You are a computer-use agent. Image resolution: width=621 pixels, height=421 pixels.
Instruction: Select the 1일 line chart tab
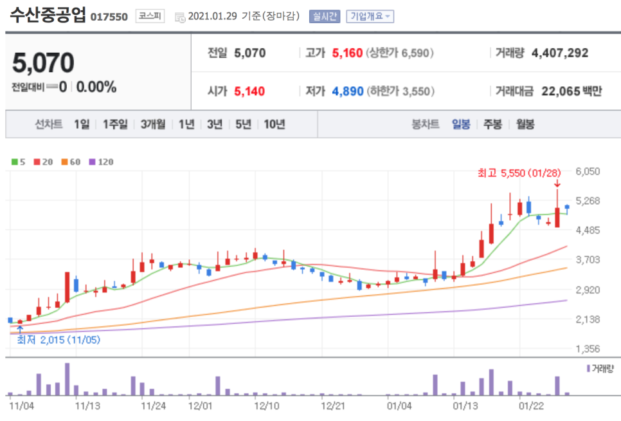[82, 124]
